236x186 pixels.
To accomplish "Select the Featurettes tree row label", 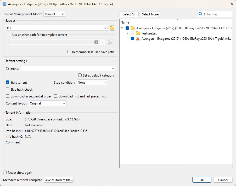I will point(149,33).
